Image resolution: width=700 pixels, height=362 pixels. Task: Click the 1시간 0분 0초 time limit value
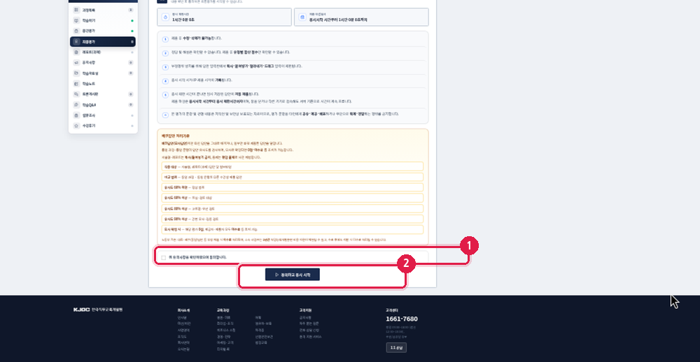pos(183,20)
